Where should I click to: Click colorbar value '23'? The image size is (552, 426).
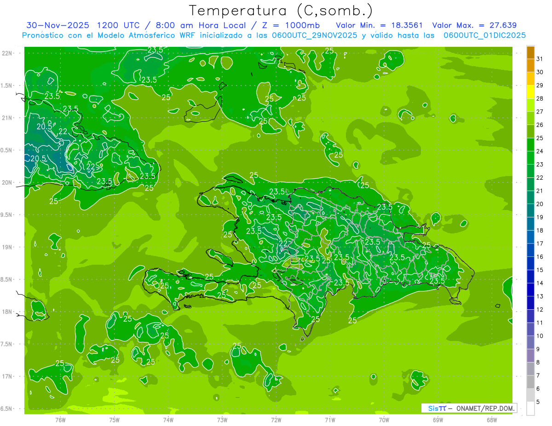coord(540,165)
